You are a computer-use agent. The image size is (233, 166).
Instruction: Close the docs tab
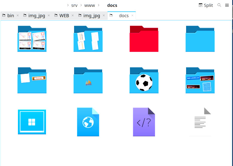point(132,15)
